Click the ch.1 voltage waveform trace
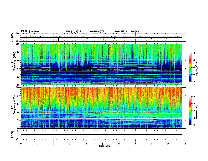 point(101,37)
